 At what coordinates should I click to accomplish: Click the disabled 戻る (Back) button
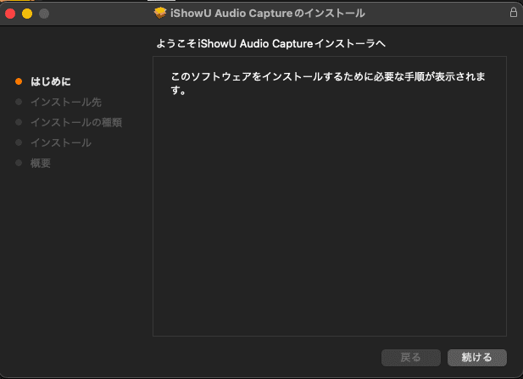[411, 358]
